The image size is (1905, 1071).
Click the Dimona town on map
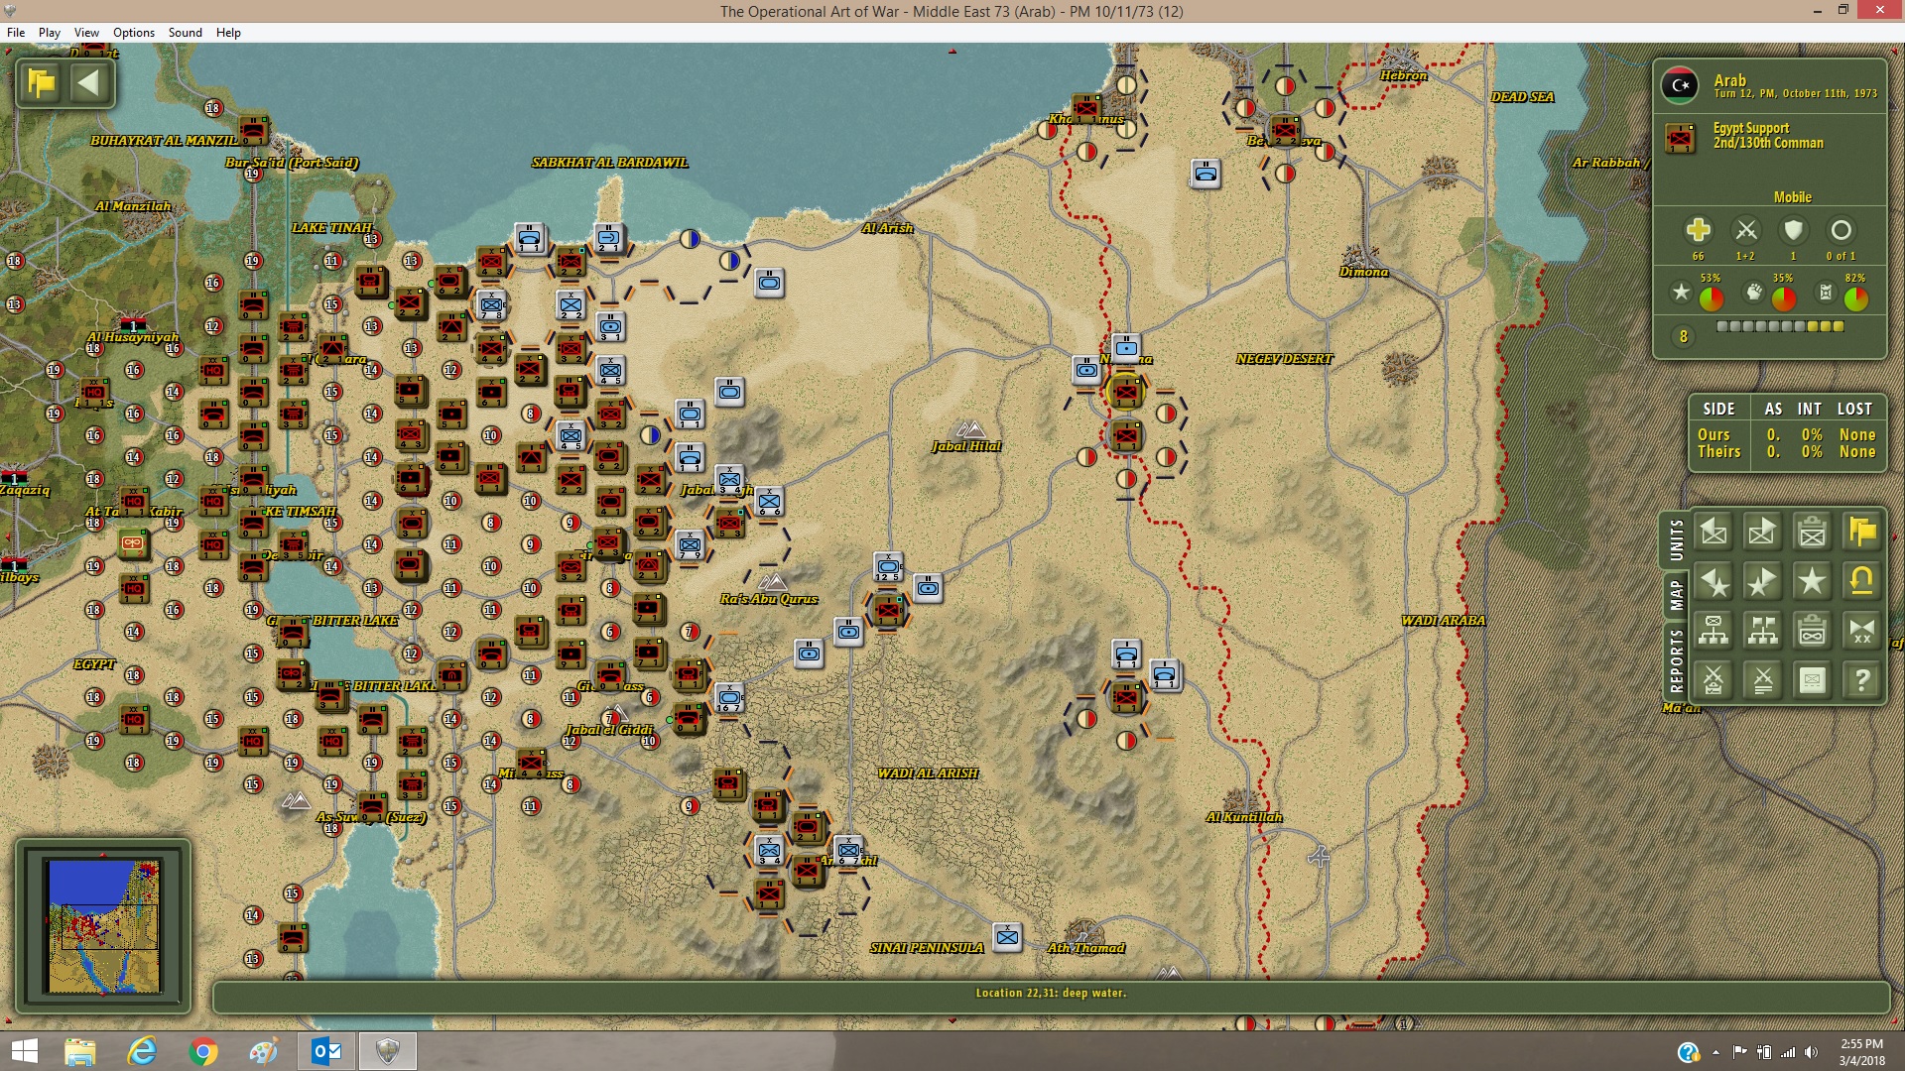tap(1363, 272)
